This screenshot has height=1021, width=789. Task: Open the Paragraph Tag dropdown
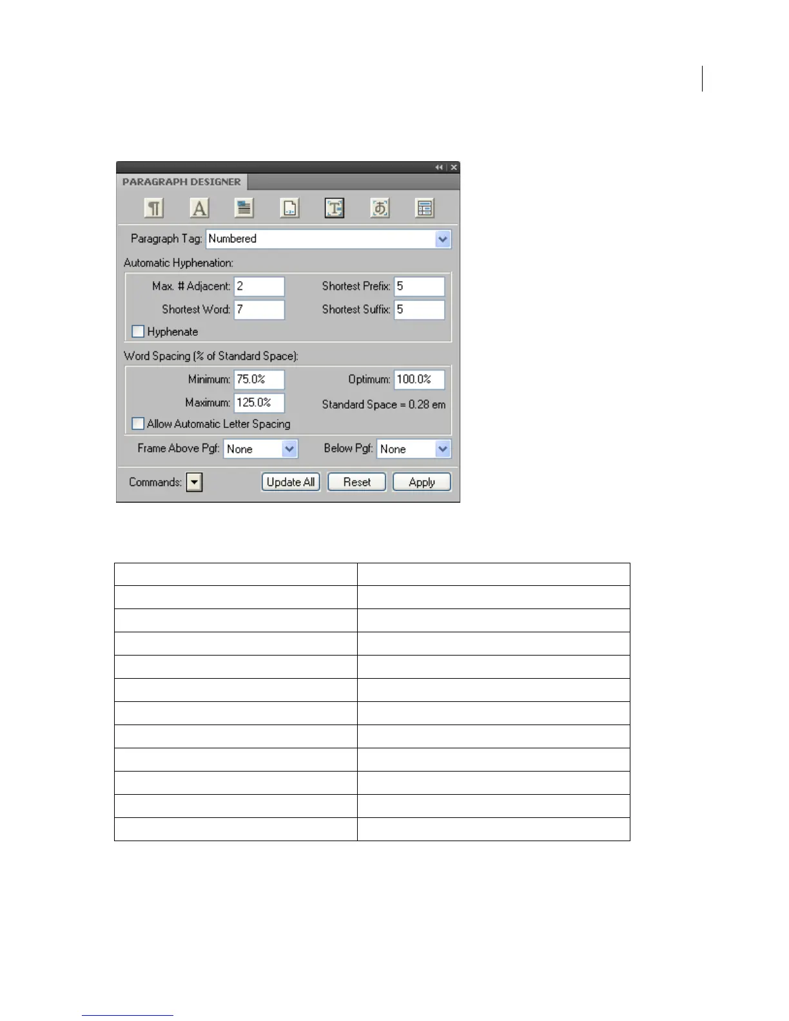point(443,239)
